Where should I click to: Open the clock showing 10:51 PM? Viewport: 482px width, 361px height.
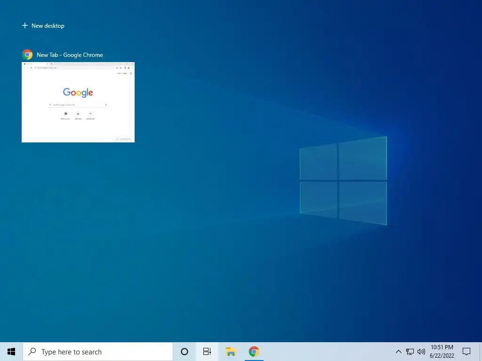click(x=442, y=352)
